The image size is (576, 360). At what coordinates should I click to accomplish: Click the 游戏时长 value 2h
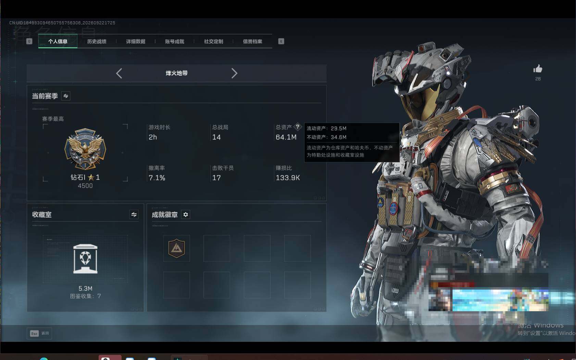click(x=153, y=137)
